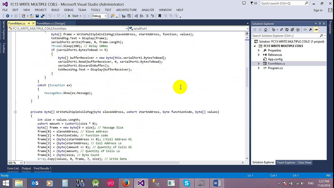Click the vertical scrollbar thumb in code editor

[247, 77]
